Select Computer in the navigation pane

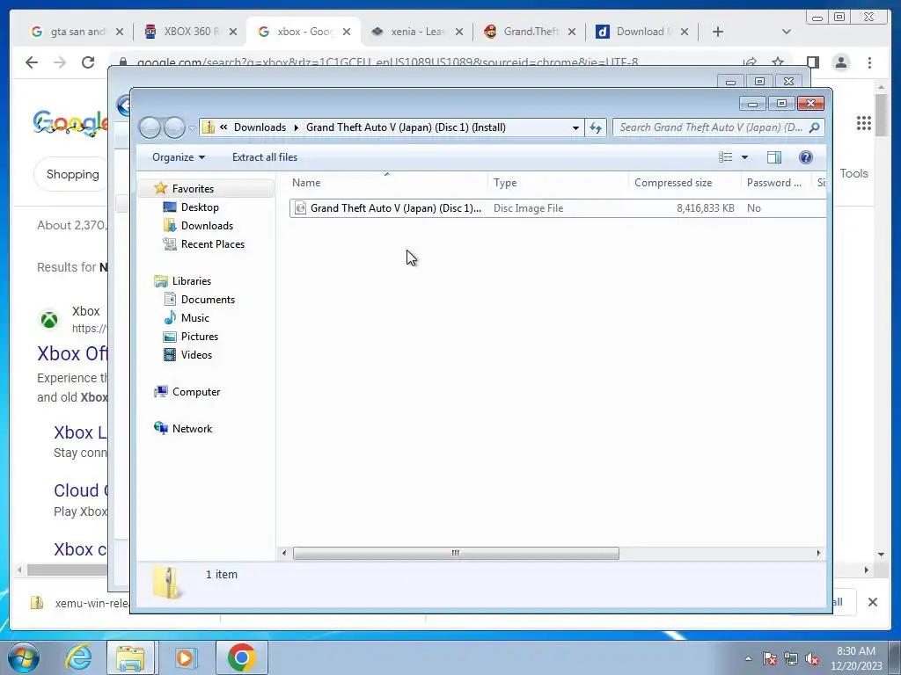pos(196,391)
